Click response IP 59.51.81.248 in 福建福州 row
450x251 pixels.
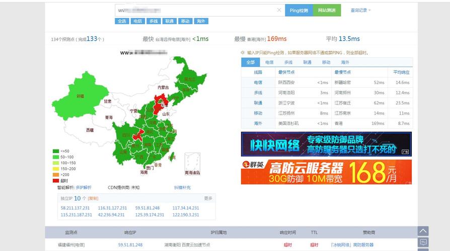(x=130, y=245)
